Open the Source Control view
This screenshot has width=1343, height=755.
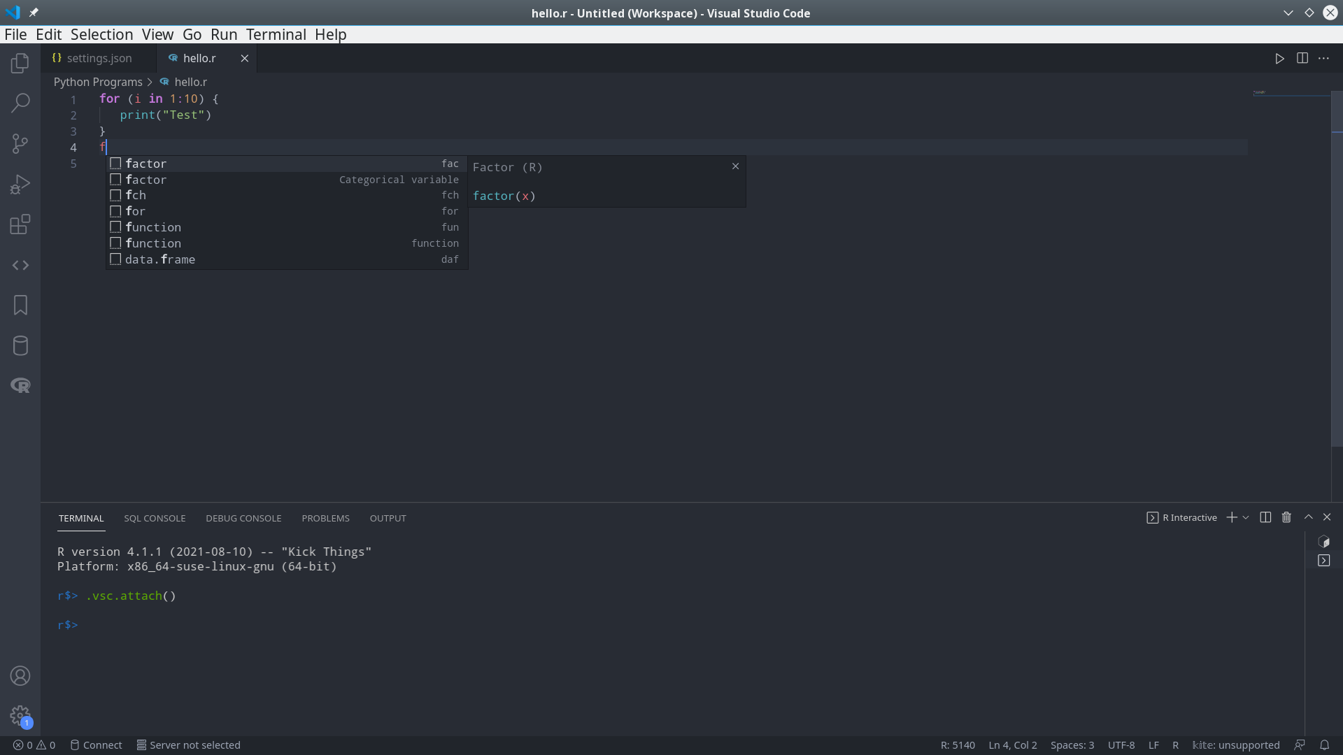click(20, 143)
